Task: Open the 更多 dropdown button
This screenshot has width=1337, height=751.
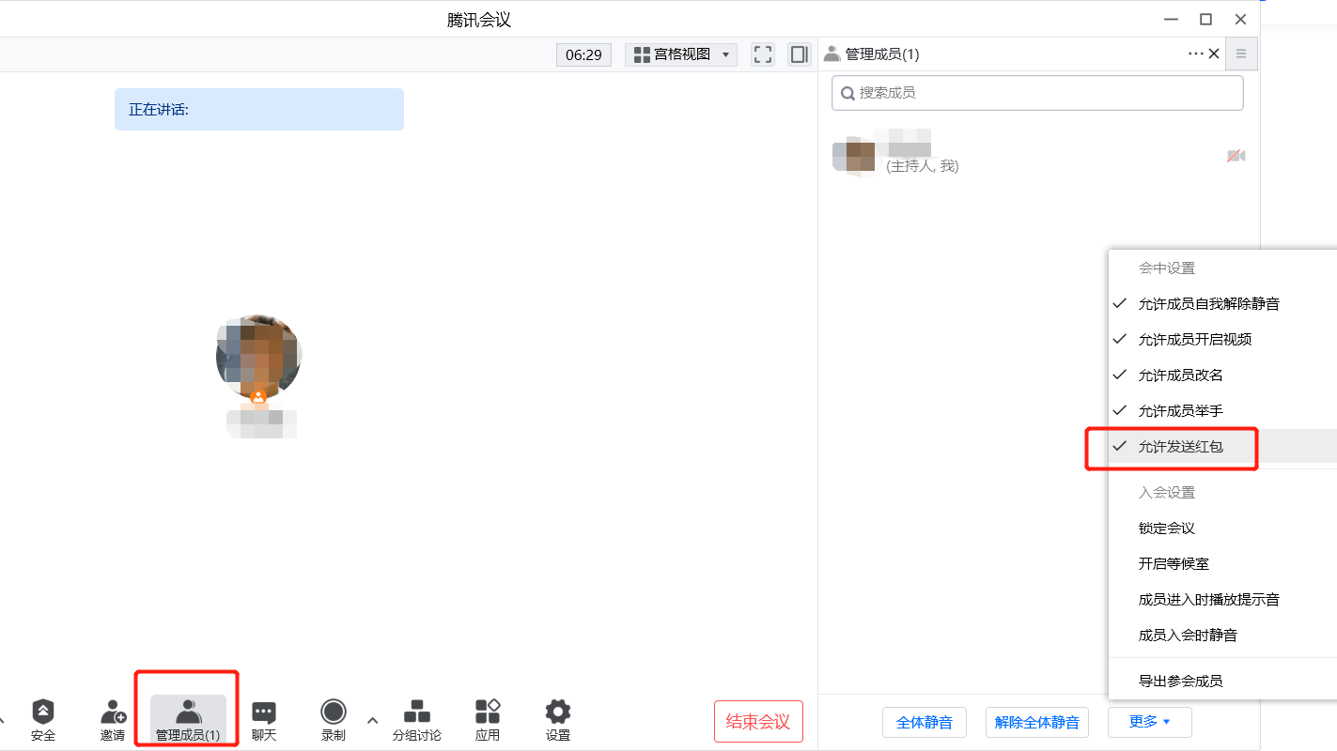Action: tap(1149, 722)
